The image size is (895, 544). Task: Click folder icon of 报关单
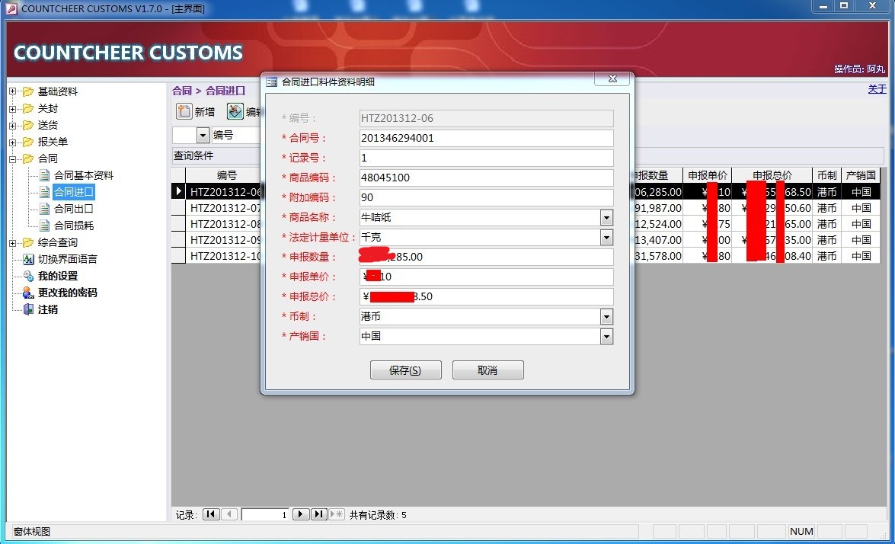pyautogui.click(x=28, y=142)
